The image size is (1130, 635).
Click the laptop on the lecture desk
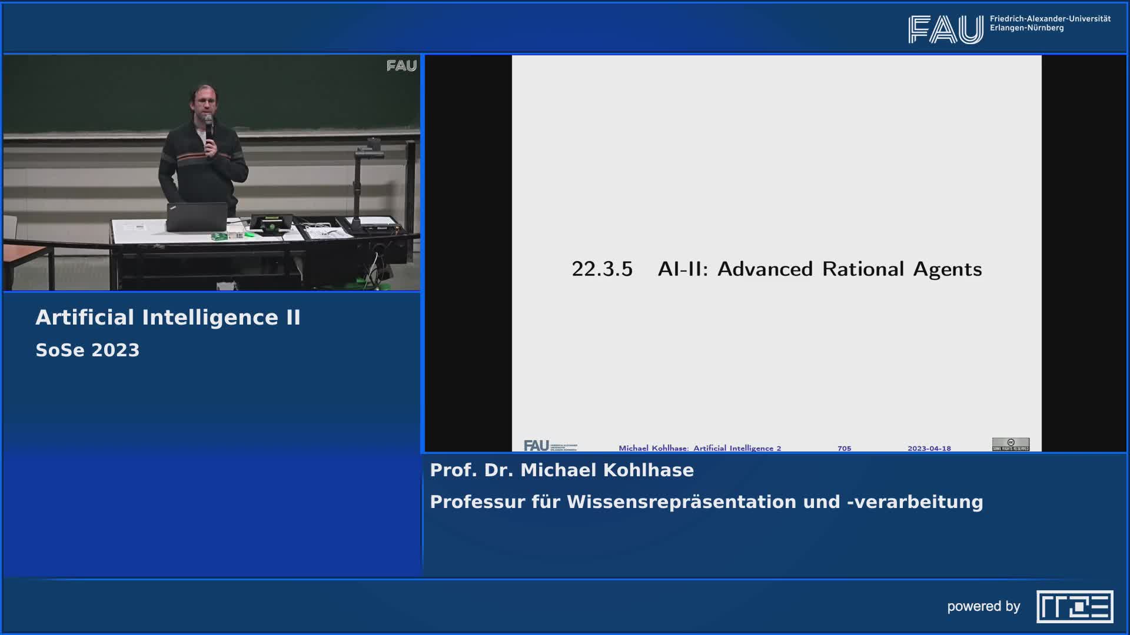pyautogui.click(x=197, y=218)
